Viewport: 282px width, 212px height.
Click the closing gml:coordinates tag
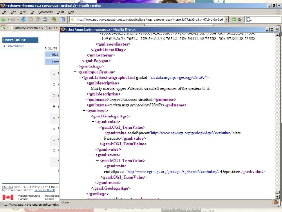(113, 44)
